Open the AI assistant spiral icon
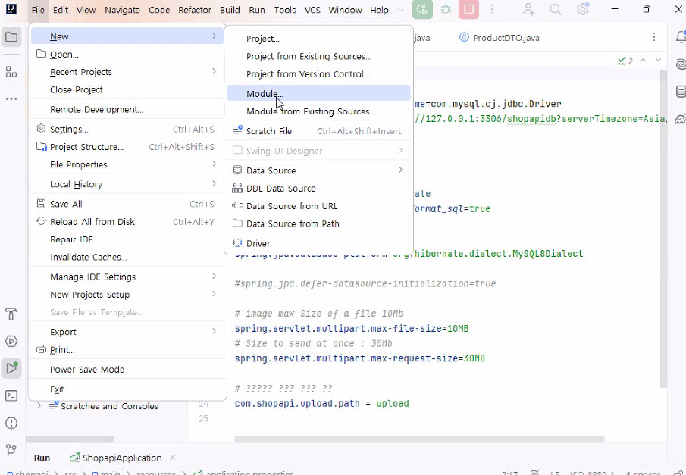The image size is (686, 475). coord(680,64)
